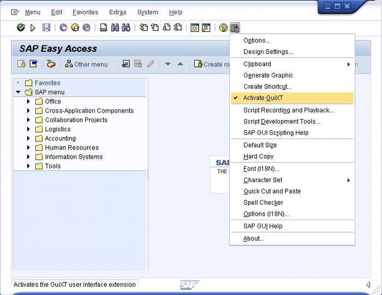Choose Options (I18N)... entry

coord(292,214)
